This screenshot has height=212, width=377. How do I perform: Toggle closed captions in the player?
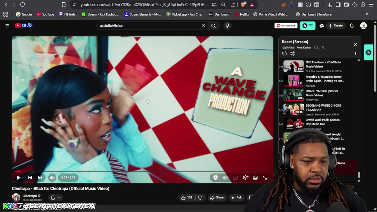tap(235, 178)
